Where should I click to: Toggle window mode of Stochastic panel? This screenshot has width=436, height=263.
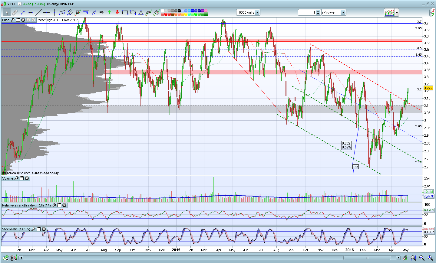pyautogui.click(x=39, y=229)
